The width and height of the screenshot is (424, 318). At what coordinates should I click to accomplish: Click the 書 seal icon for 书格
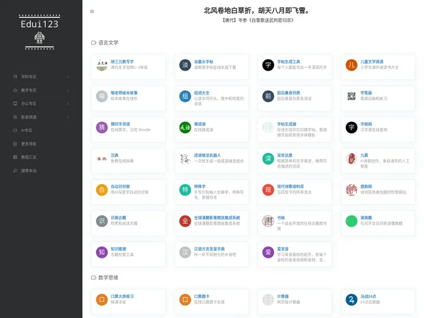pos(268,221)
